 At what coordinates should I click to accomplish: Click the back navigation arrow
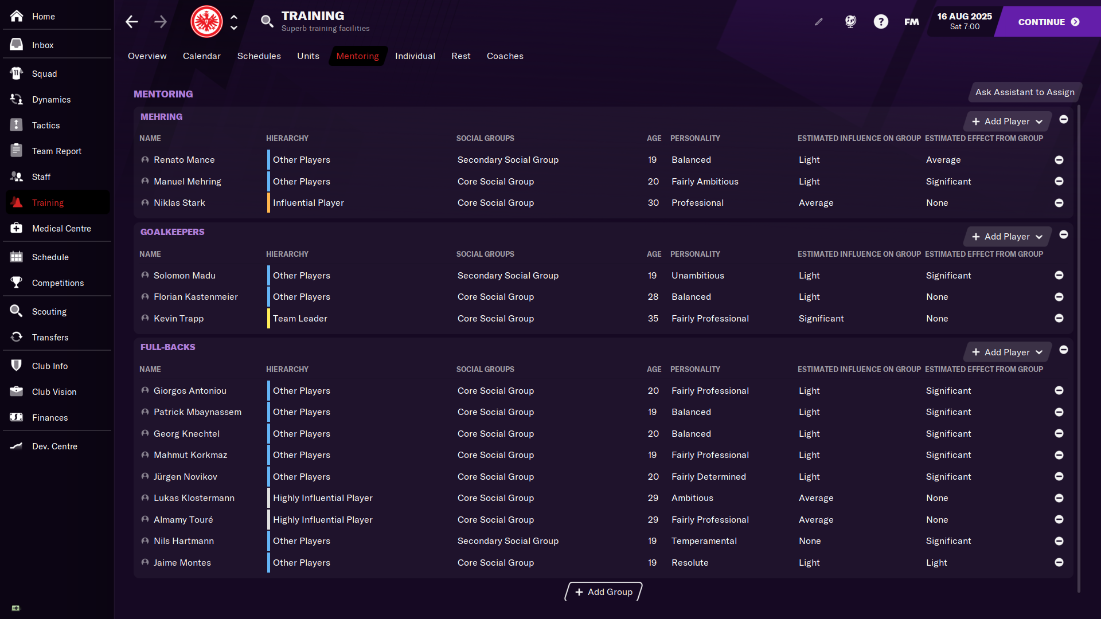click(132, 22)
